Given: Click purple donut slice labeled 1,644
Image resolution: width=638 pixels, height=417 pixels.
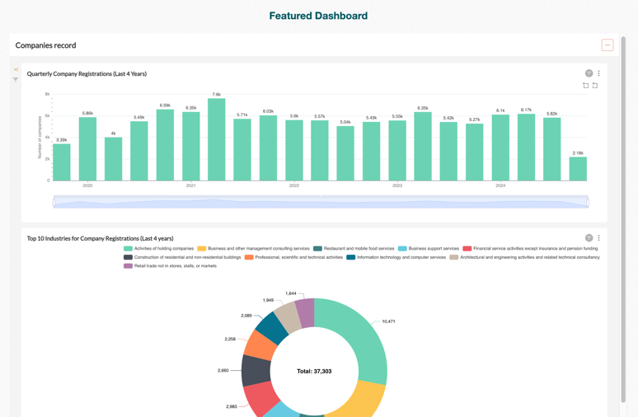Looking at the screenshot, I should pos(305,313).
